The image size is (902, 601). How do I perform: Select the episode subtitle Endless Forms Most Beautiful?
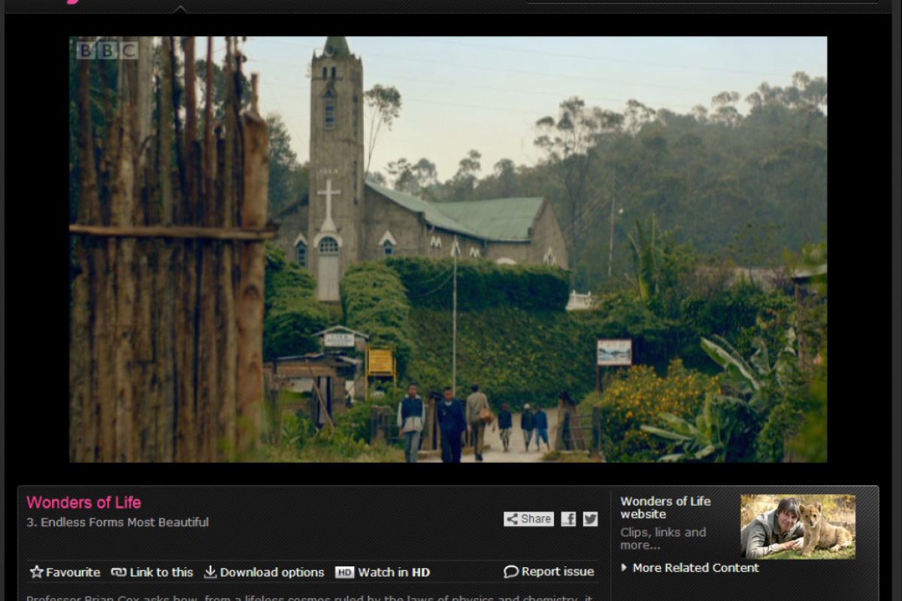pos(117,522)
